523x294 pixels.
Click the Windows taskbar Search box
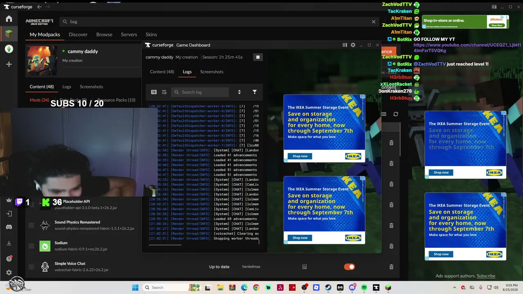coord(171,287)
